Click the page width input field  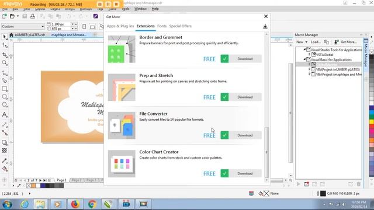point(61,24)
